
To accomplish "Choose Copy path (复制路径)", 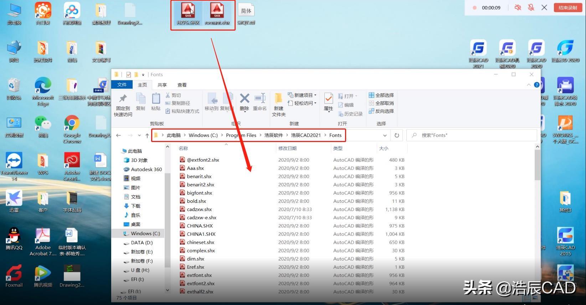I will pyautogui.click(x=178, y=103).
